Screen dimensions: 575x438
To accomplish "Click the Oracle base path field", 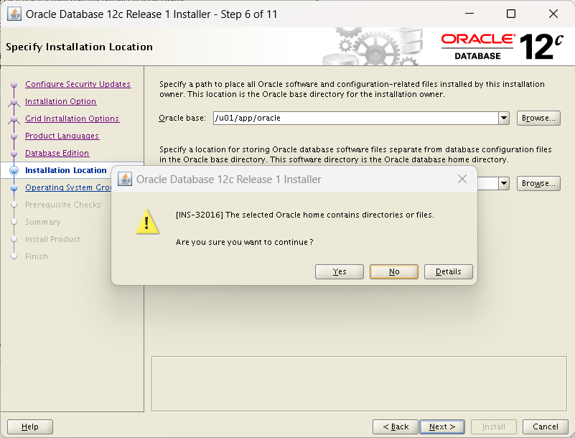I will tap(356, 118).
